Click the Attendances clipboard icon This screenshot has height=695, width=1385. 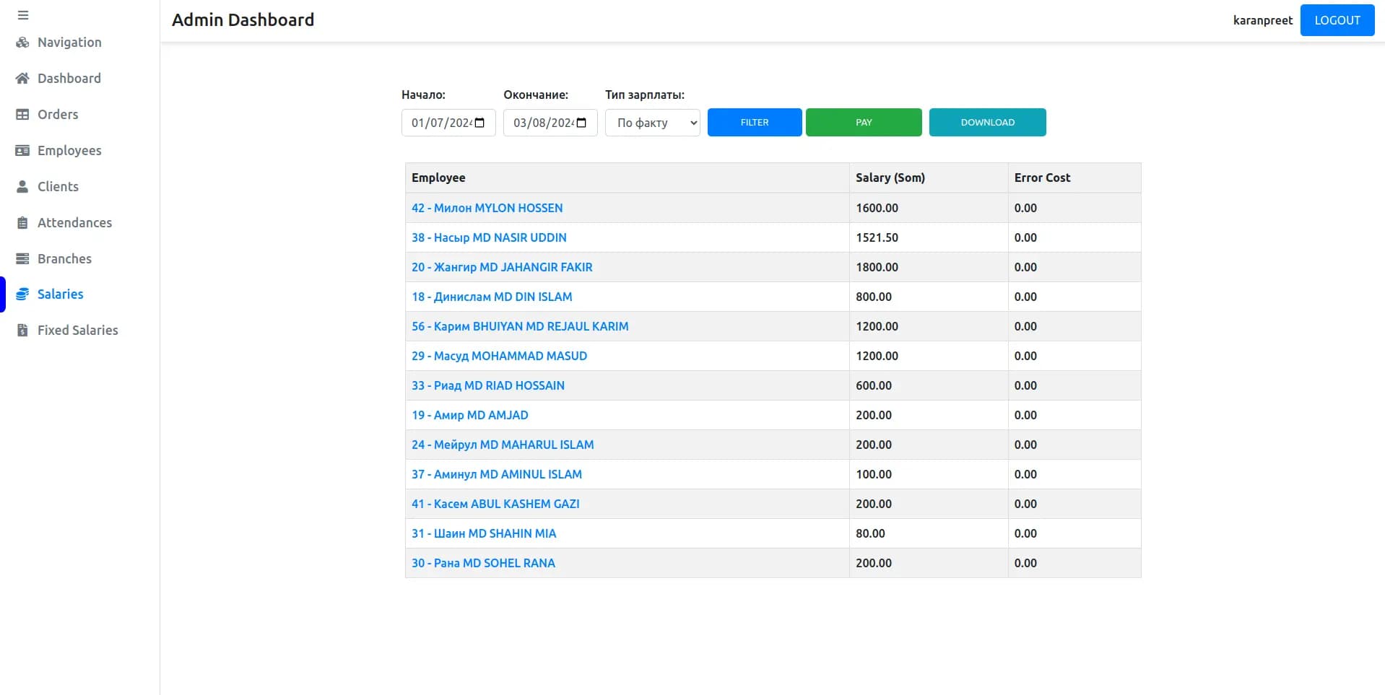click(22, 223)
